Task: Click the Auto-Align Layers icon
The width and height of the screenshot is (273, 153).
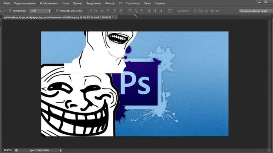Action: (x=170, y=11)
